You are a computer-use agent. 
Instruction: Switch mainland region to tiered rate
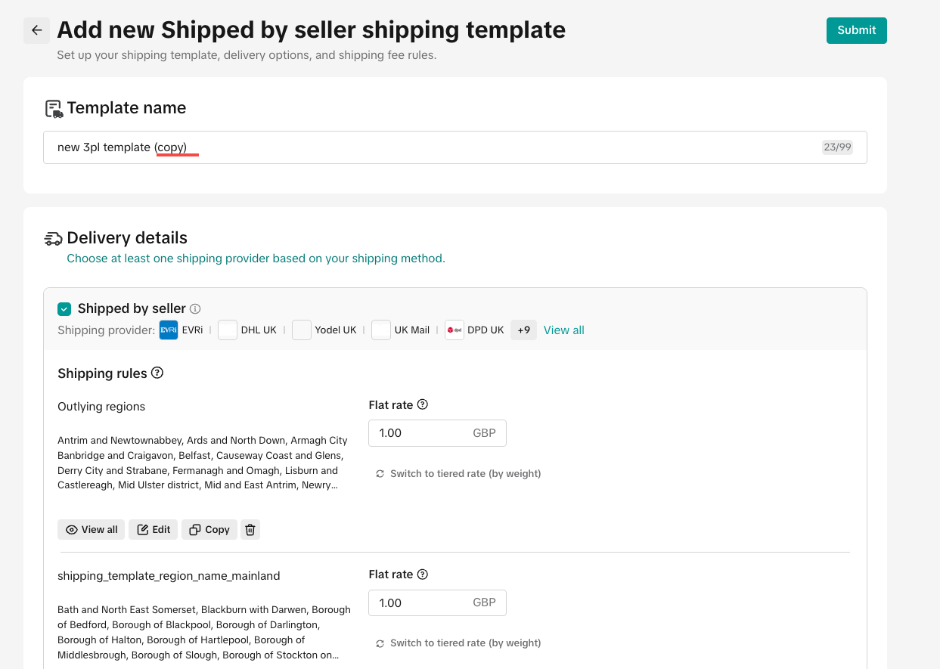coord(458,643)
